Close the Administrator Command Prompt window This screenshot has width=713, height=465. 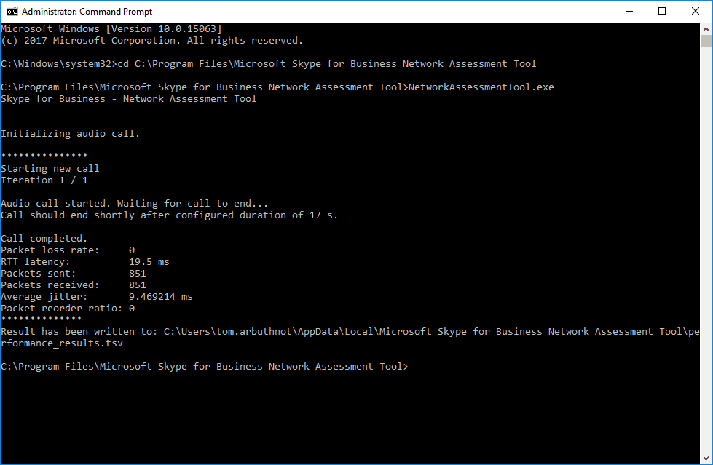pyautogui.click(x=696, y=11)
